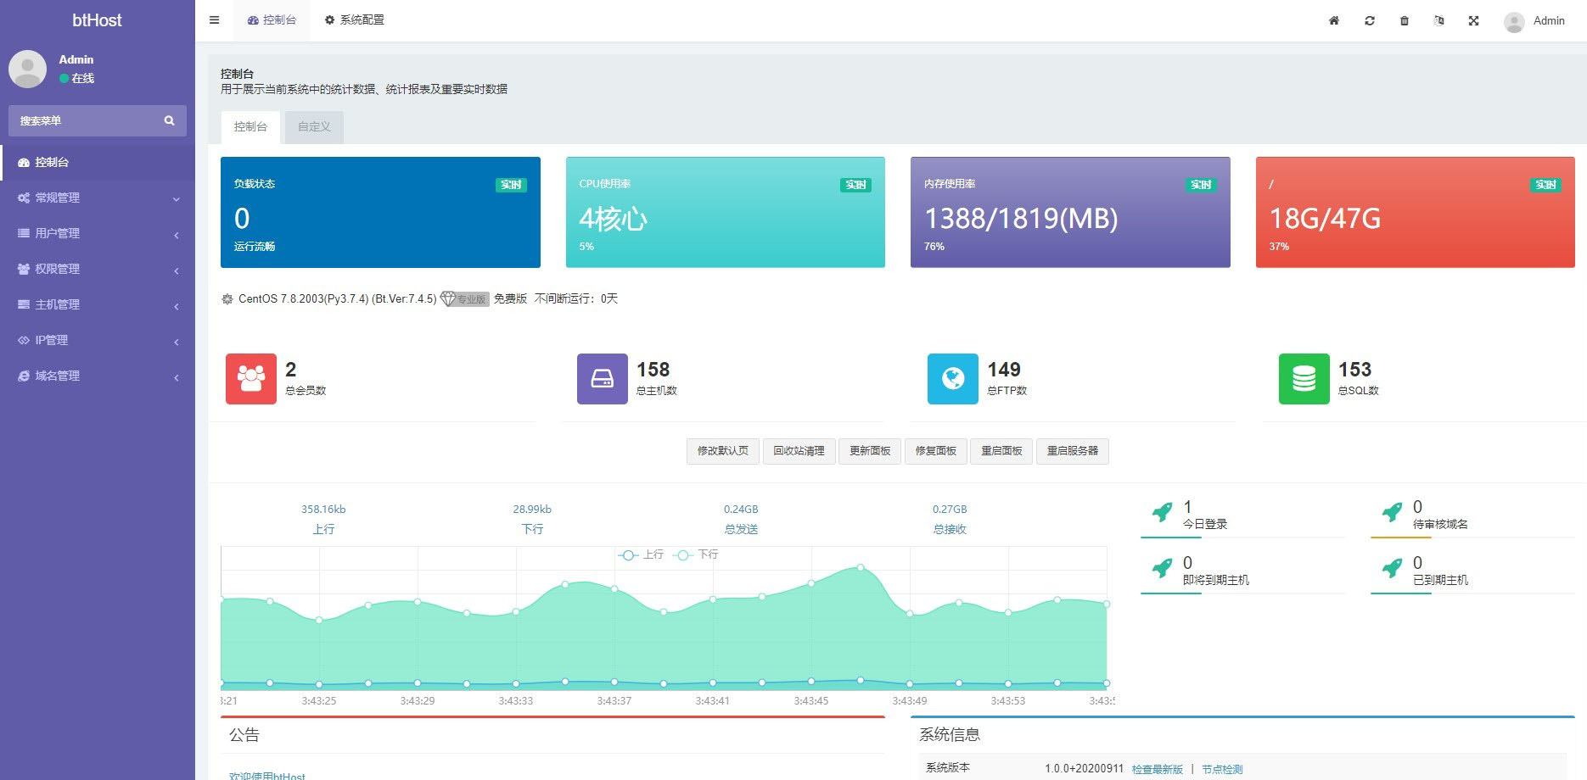Click the red total members icon

(x=251, y=378)
